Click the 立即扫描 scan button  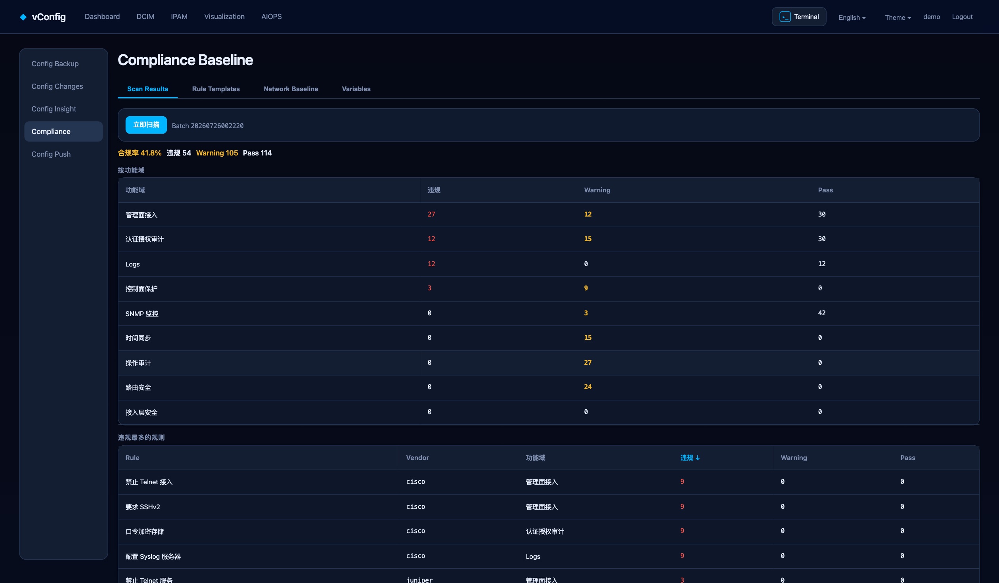[x=146, y=125]
